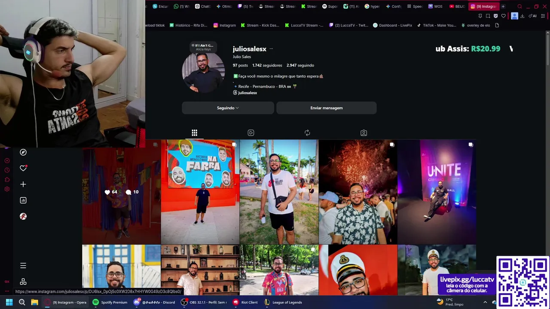Screen dimensions: 550x309
Task: Open the Alicia Keys music note bubble
Action: [203, 47]
